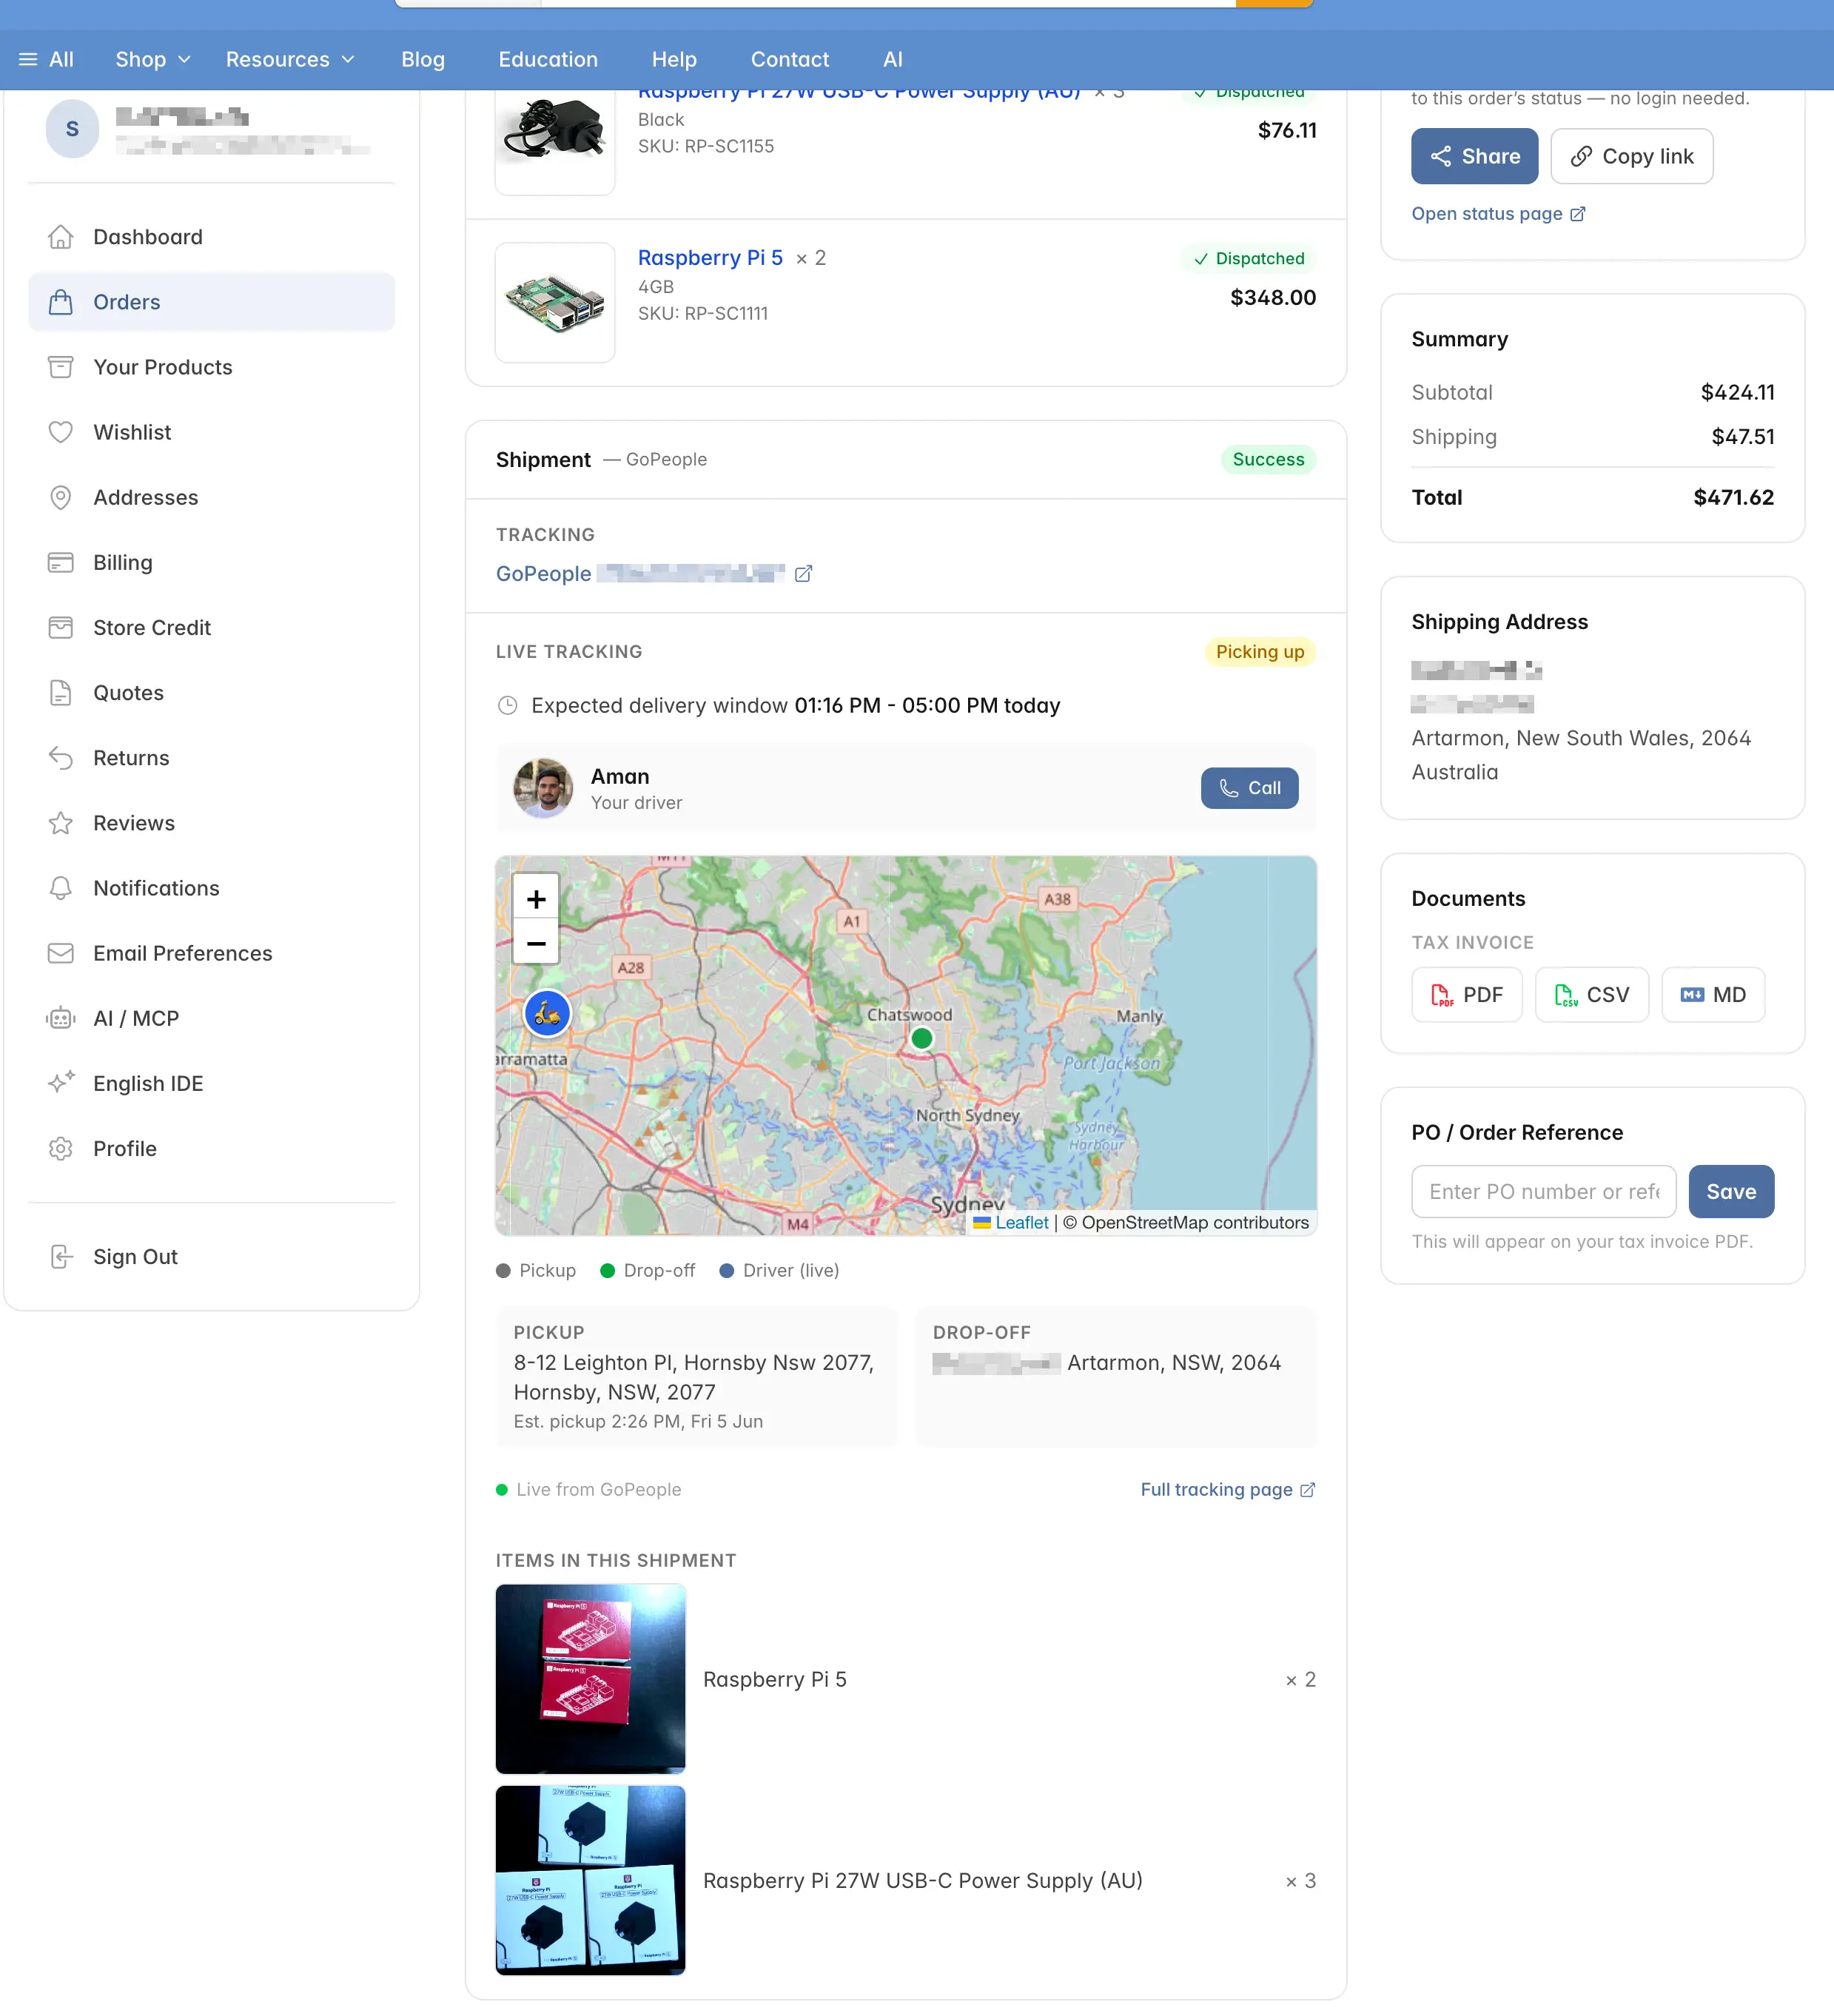This screenshot has height=2016, width=1834.
Task: Open Reviews in the sidebar
Action: tap(211, 822)
